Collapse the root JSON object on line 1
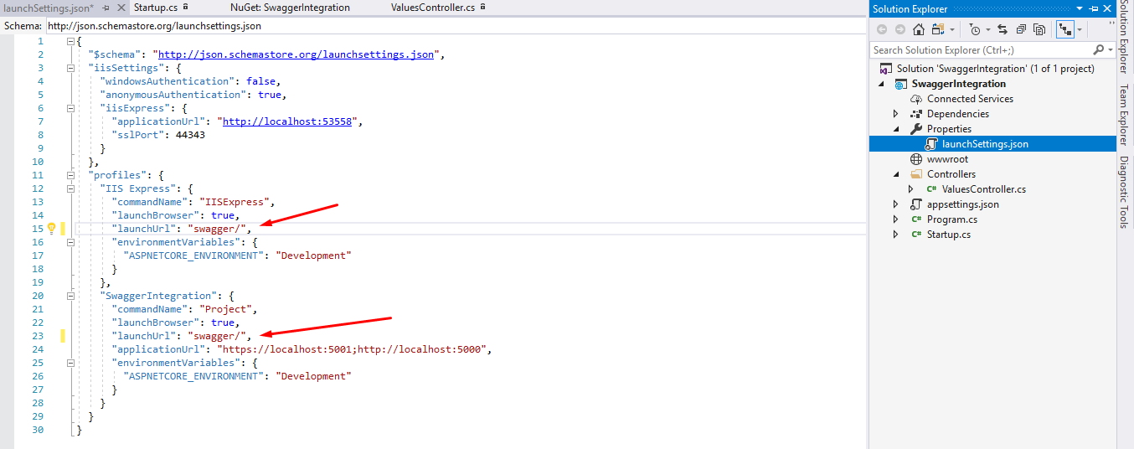 (x=70, y=41)
